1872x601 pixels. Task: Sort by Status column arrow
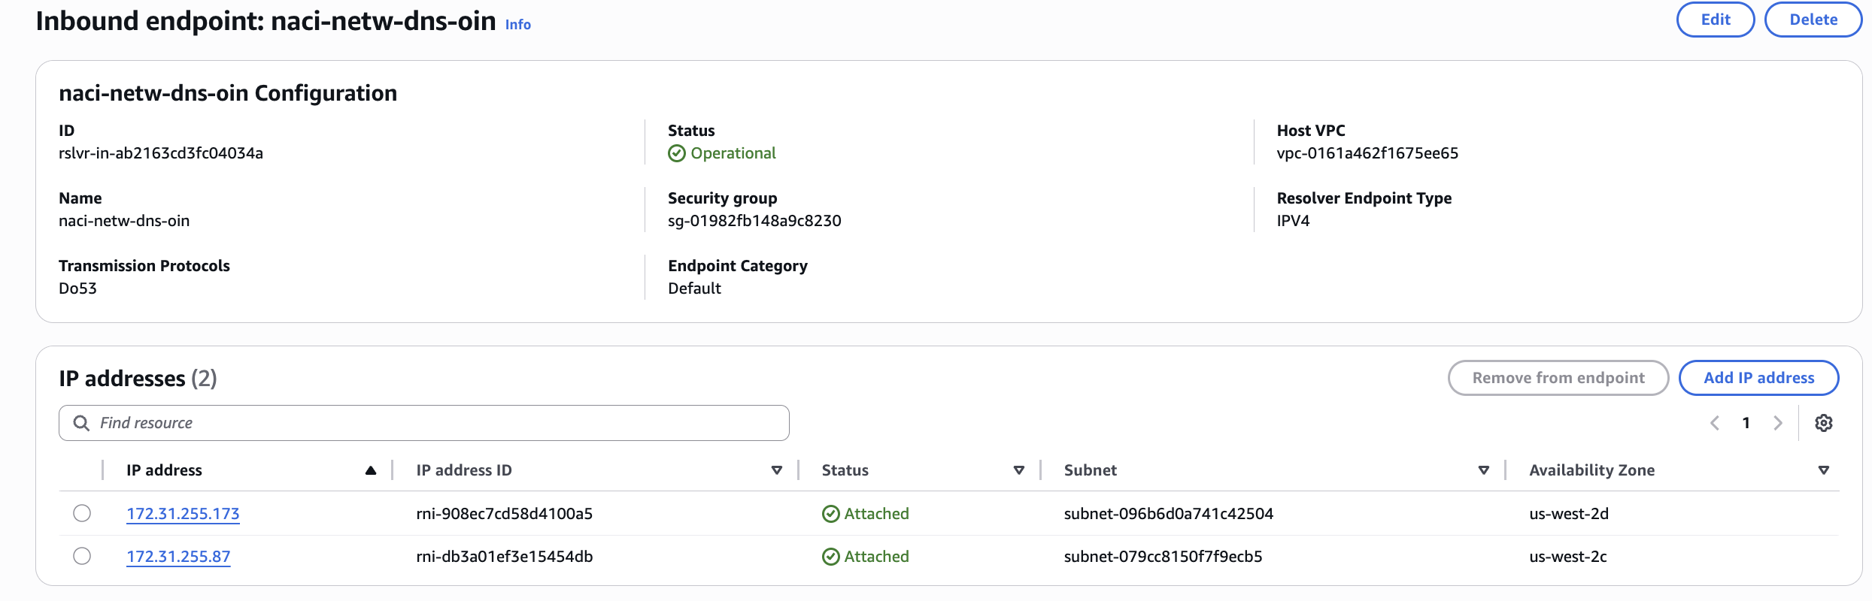[x=1019, y=470]
